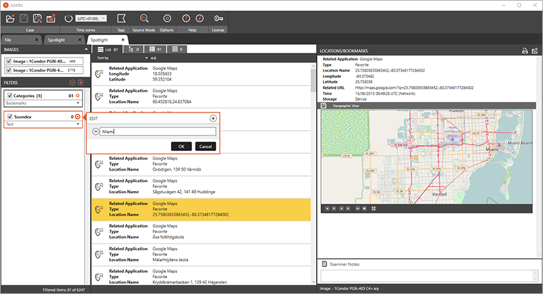Uncheck the Soundex filter checkbox
Viewport: 543px width, 294px height.
click(x=10, y=117)
